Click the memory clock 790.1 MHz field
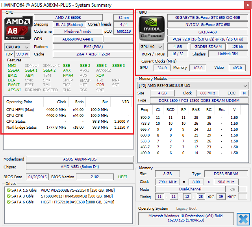Screen dimensions: 252x227 (167, 182)
